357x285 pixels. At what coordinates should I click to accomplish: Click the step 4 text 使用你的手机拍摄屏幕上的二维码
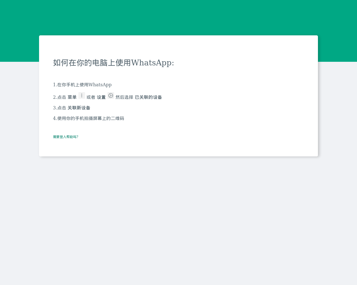pyautogui.click(x=91, y=118)
